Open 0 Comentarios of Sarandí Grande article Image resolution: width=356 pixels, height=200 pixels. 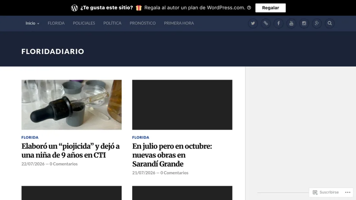tap(174, 173)
